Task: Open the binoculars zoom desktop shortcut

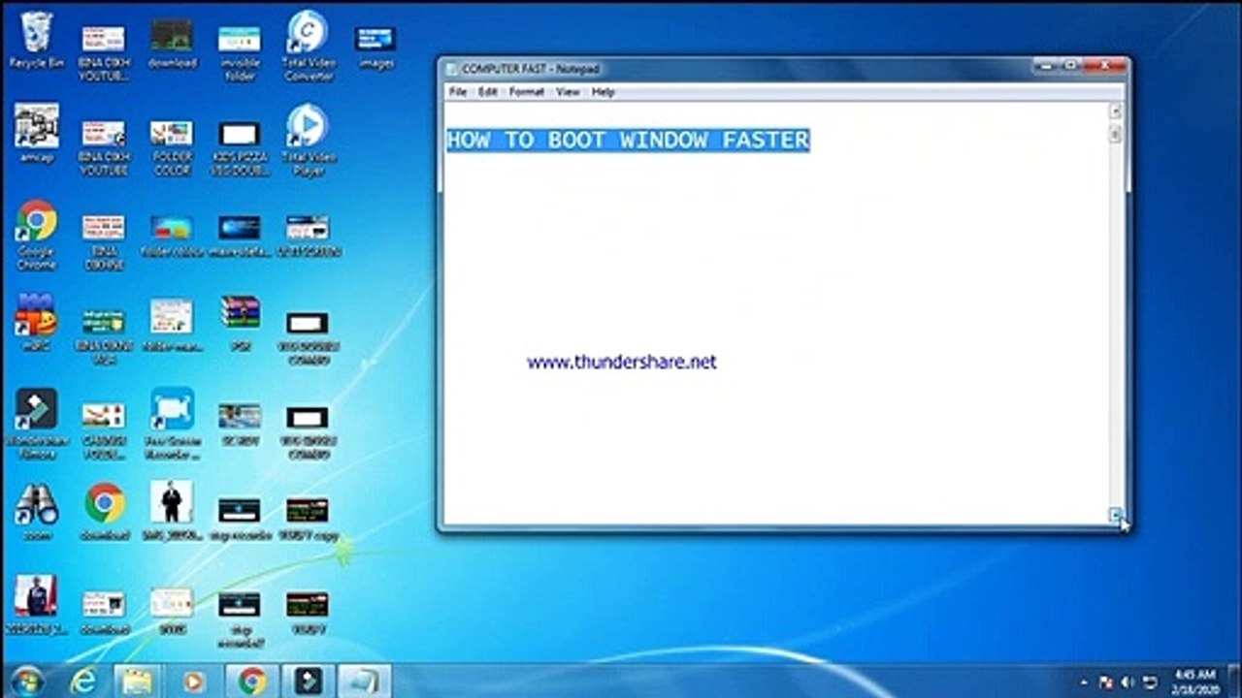Action: [36, 512]
